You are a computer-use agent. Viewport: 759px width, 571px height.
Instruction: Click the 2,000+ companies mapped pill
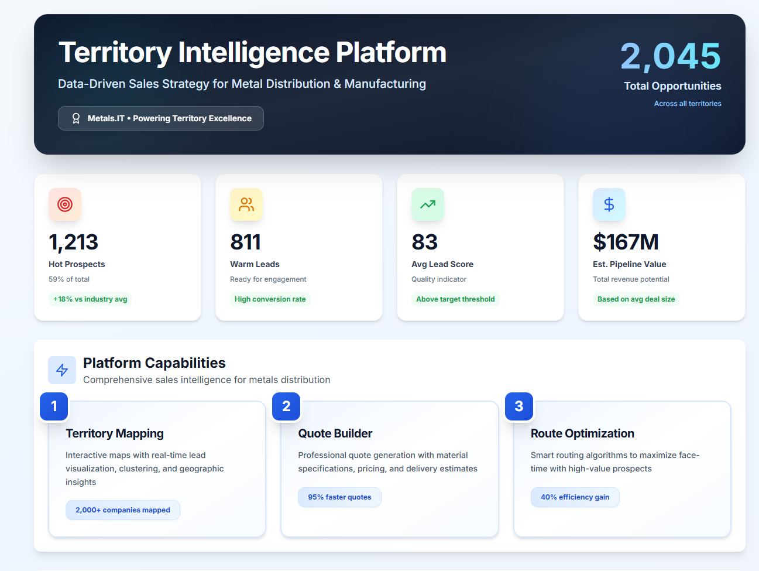[123, 510]
